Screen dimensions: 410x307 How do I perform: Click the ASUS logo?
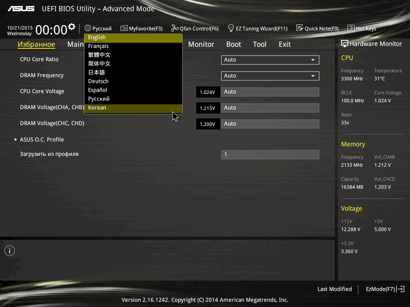tap(21, 9)
